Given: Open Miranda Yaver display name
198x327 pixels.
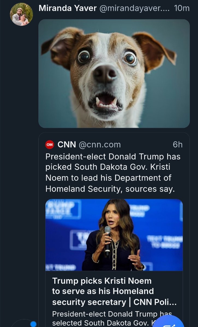Looking at the screenshot, I should pos(68,8).
